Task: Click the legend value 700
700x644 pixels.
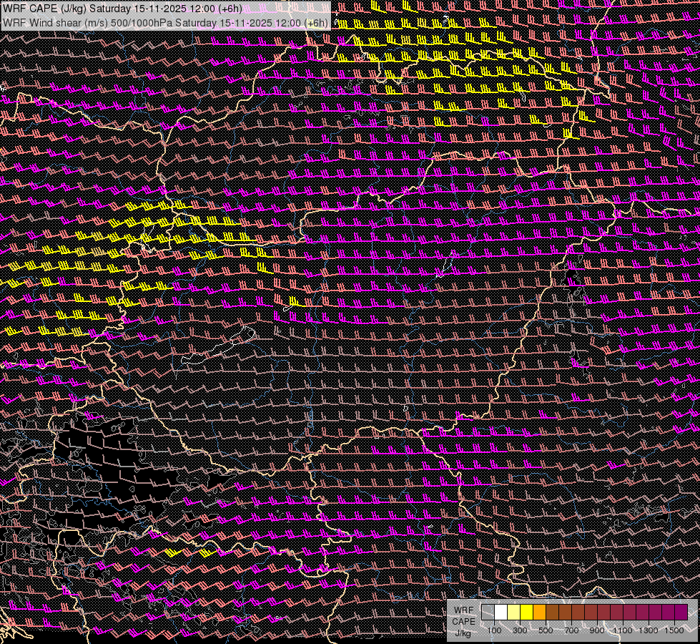Action: click(x=571, y=630)
